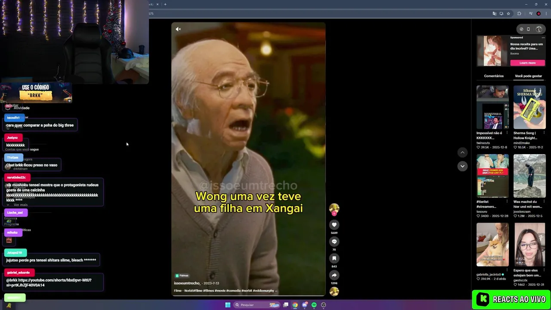The height and width of the screenshot is (310, 551).
Task: Open Chrome extensions puzzle icon
Action: pos(519,13)
